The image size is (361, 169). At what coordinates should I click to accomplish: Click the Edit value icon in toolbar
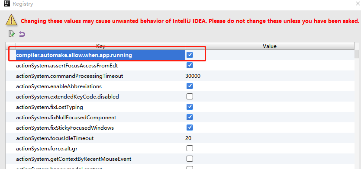click(x=12, y=34)
